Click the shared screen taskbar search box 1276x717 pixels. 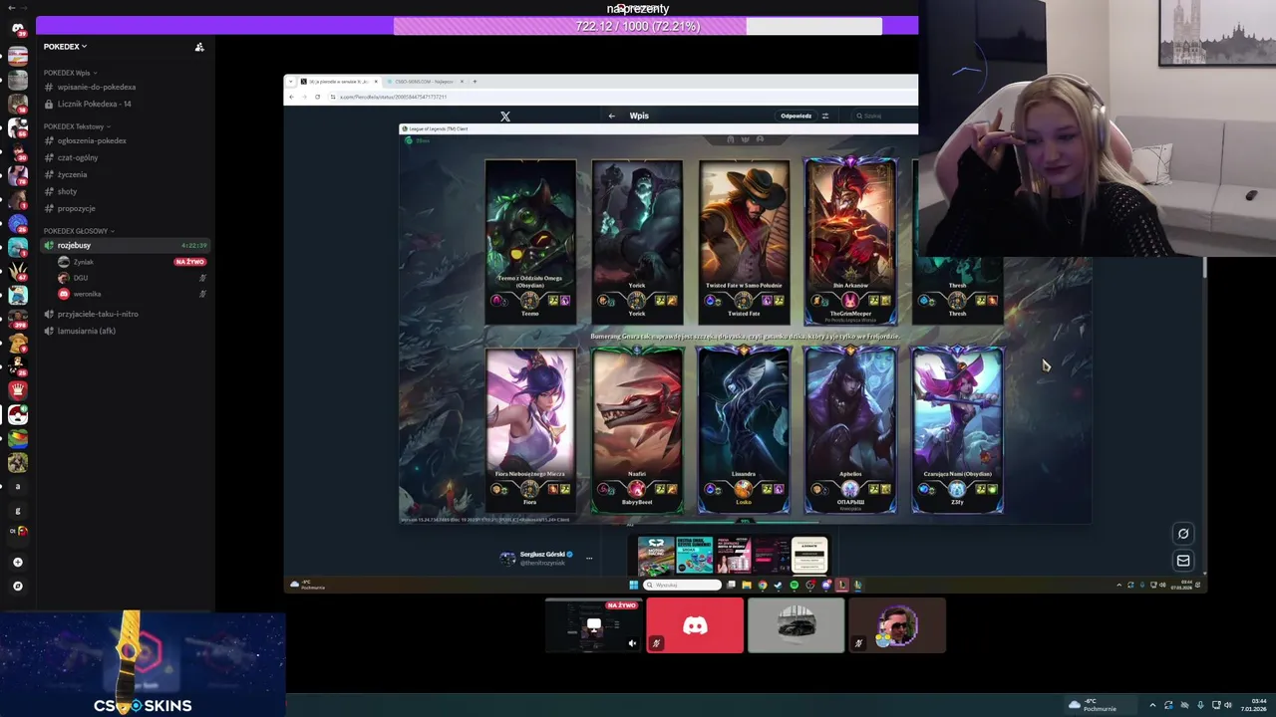tap(683, 586)
